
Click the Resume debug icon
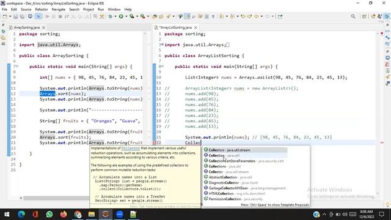[46, 16]
